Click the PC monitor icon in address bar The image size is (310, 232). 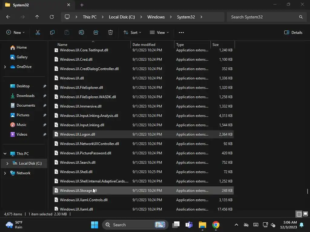tap(67, 17)
